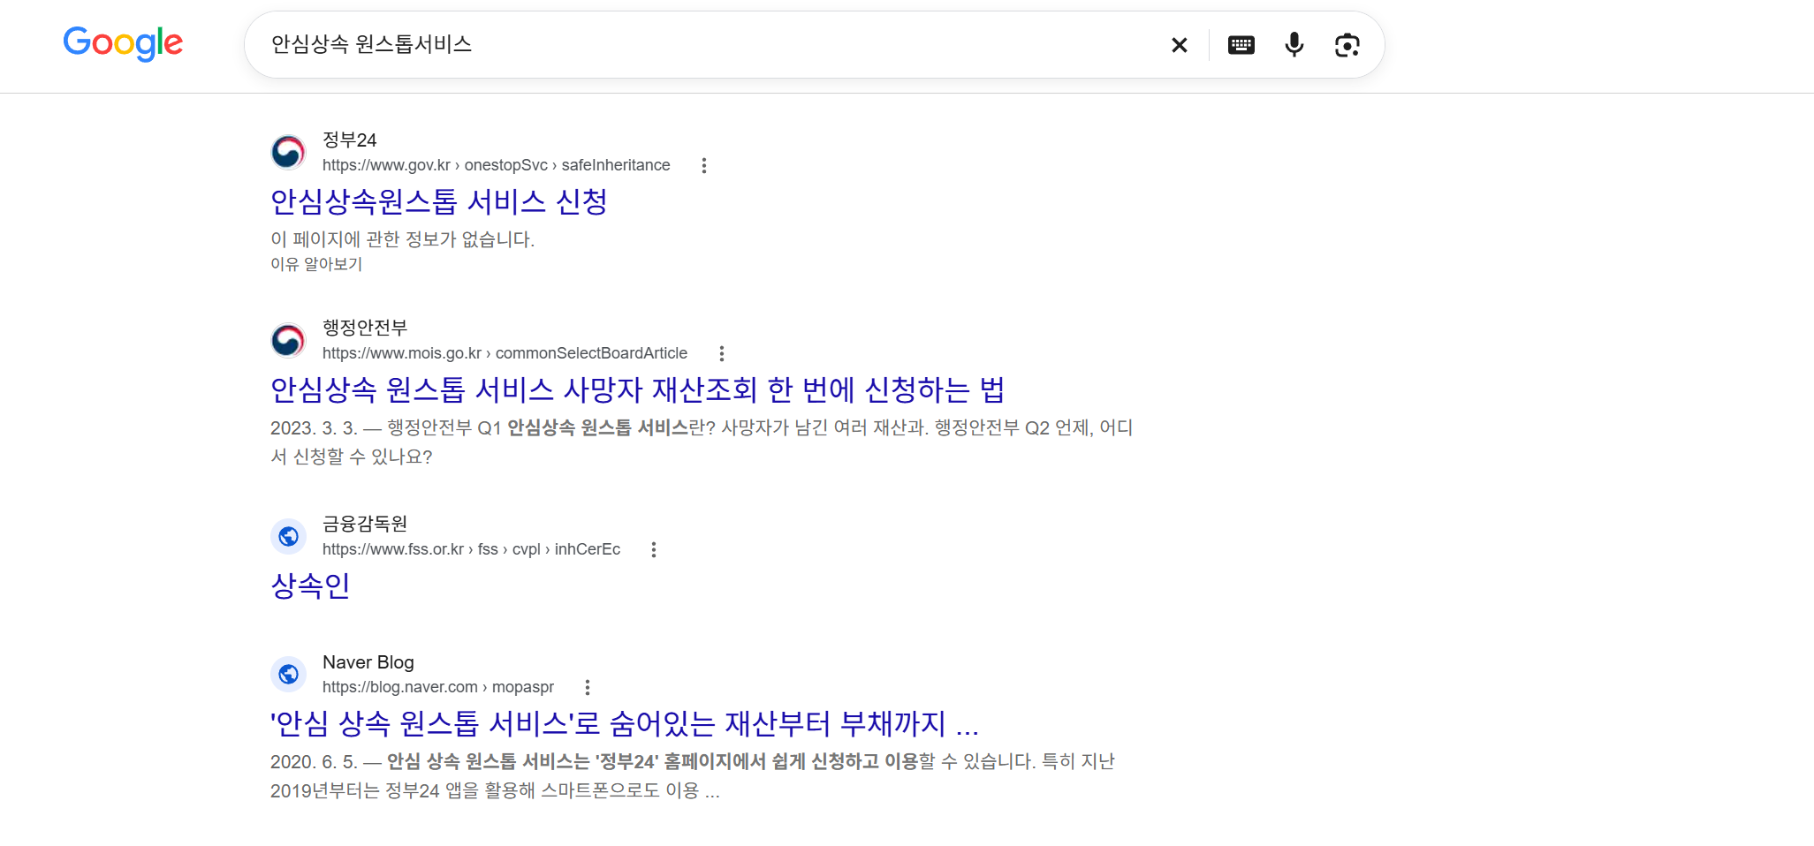Click the Google logo

pos(123,43)
